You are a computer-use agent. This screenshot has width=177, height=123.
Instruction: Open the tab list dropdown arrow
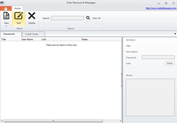point(175,34)
